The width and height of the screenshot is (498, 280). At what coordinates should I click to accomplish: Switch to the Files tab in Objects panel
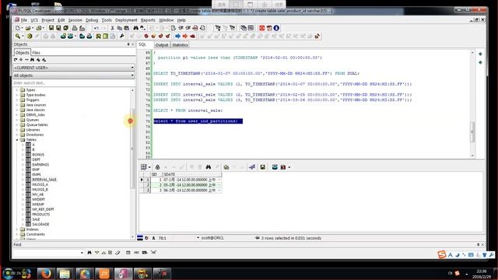[x=37, y=53]
